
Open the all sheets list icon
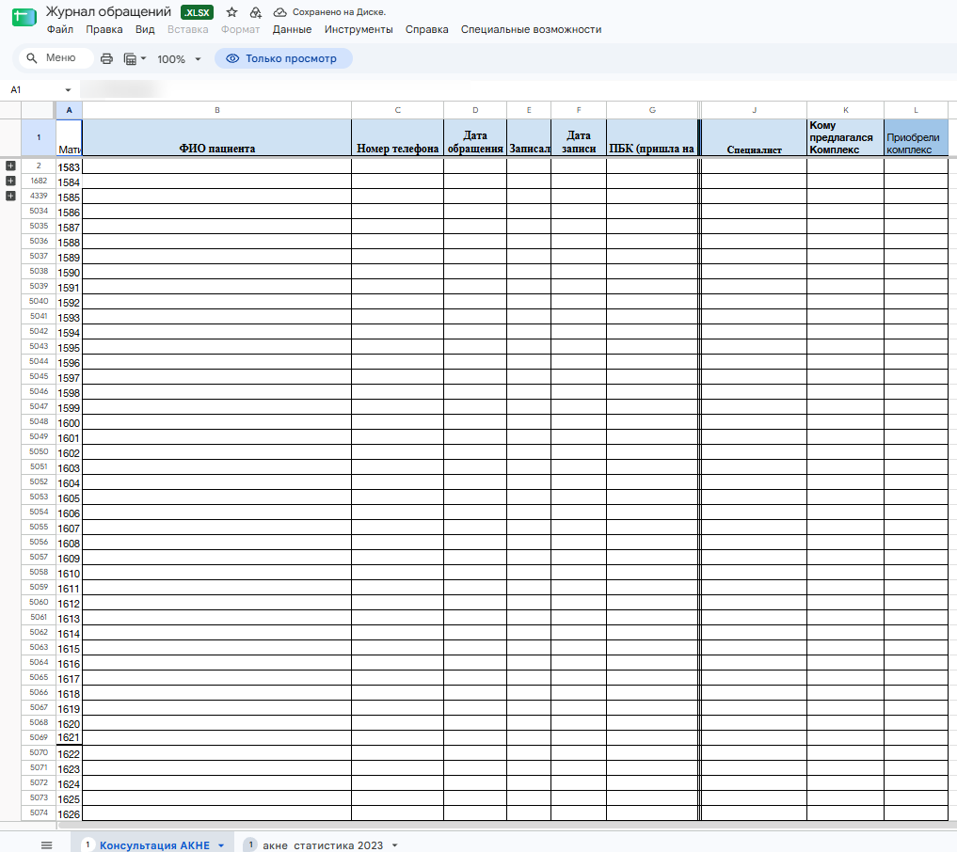(x=46, y=844)
